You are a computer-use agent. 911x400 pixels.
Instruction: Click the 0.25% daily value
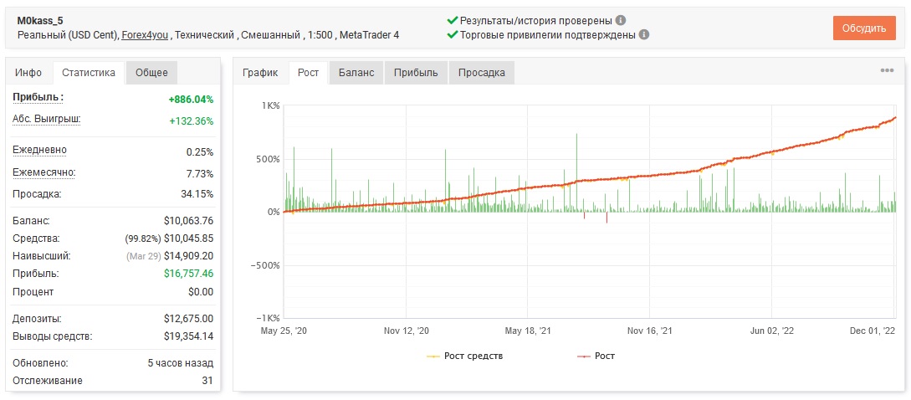(x=199, y=152)
